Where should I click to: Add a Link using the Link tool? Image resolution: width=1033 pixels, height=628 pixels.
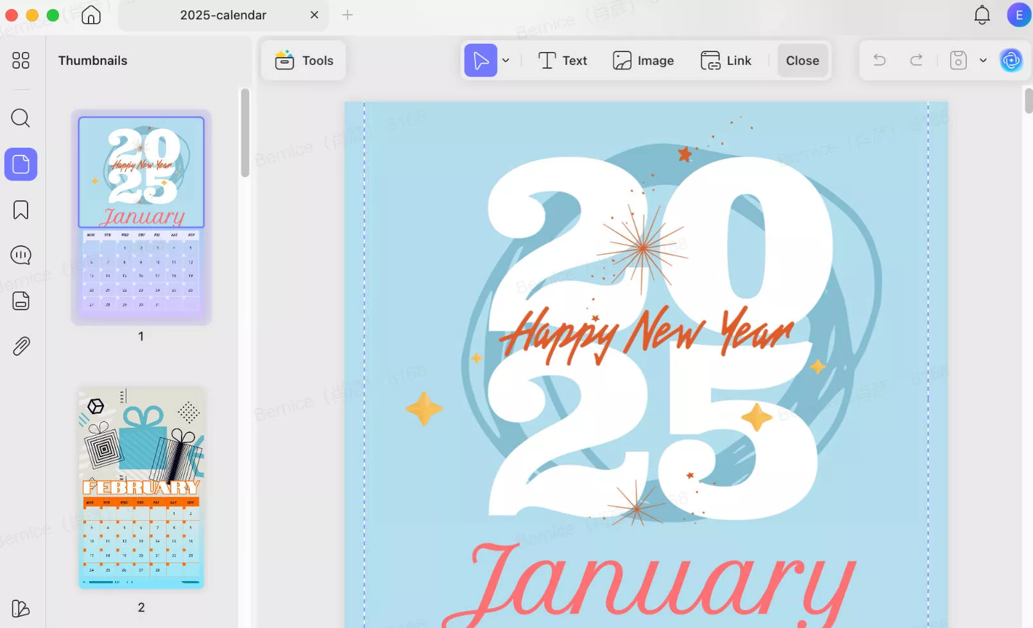(x=726, y=60)
